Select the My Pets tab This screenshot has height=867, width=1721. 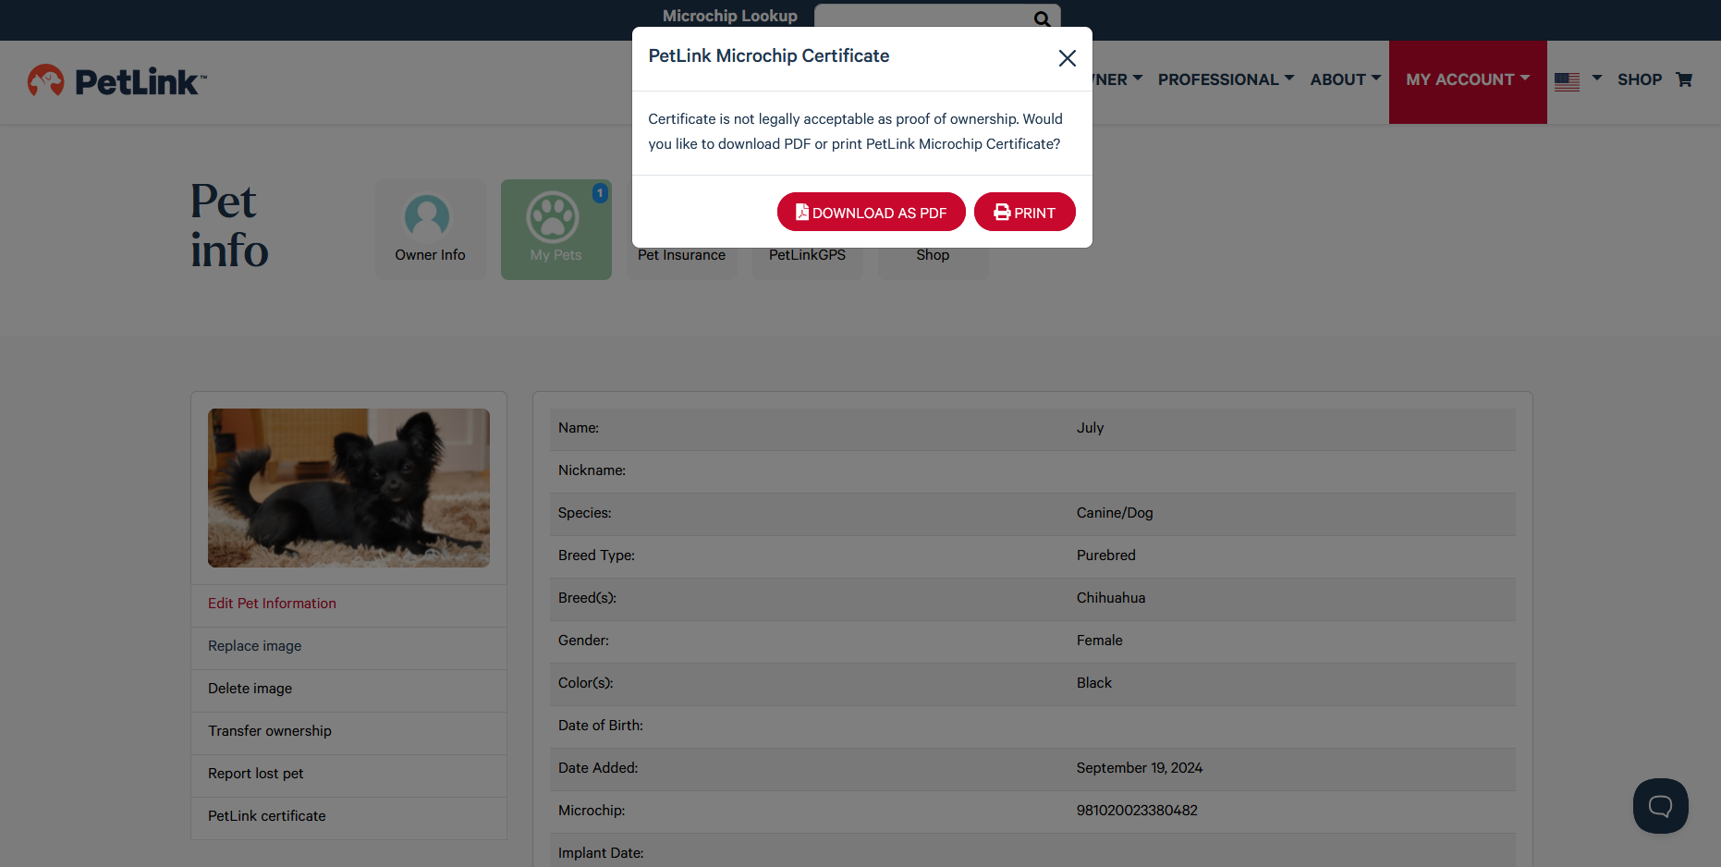(x=555, y=229)
